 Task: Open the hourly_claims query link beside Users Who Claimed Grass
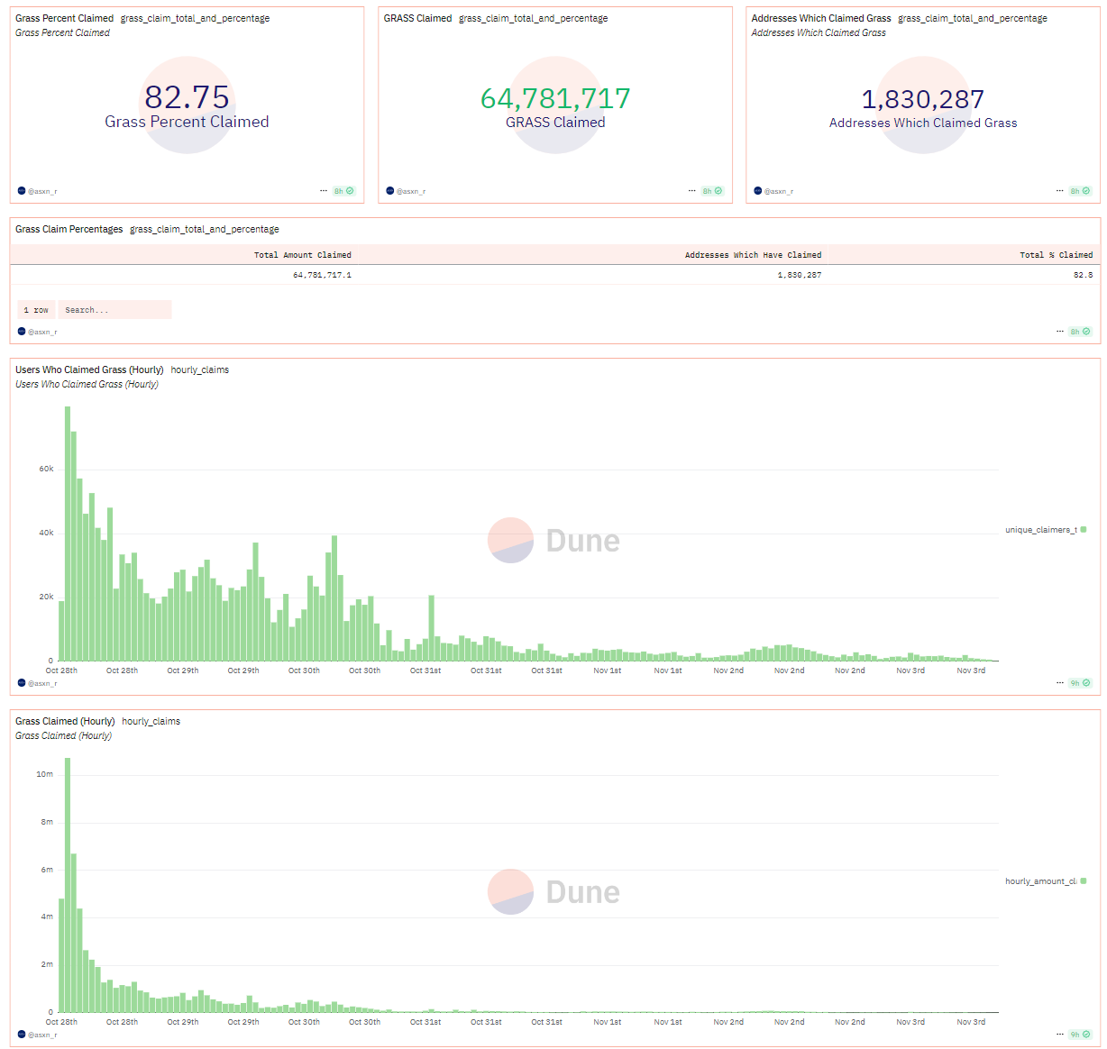coord(200,369)
